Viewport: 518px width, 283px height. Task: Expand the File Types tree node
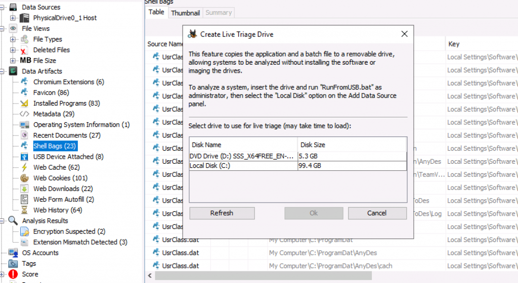pyautogui.click(x=13, y=39)
